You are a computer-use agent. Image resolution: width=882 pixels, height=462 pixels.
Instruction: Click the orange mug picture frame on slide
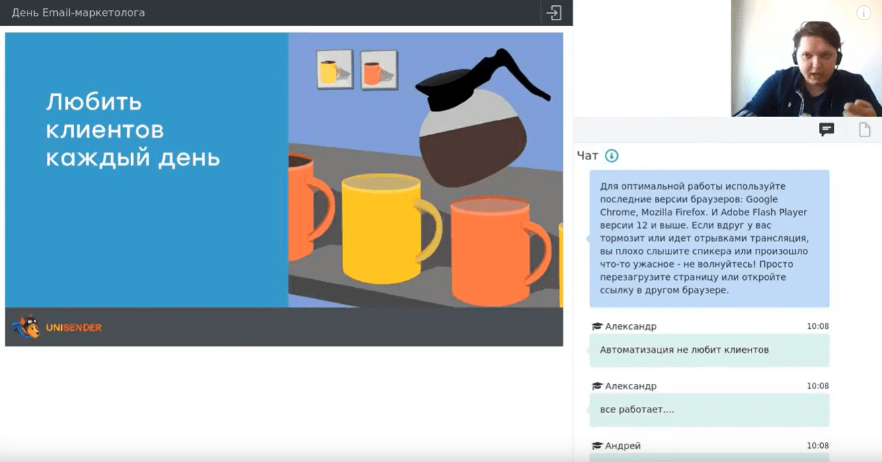378,70
